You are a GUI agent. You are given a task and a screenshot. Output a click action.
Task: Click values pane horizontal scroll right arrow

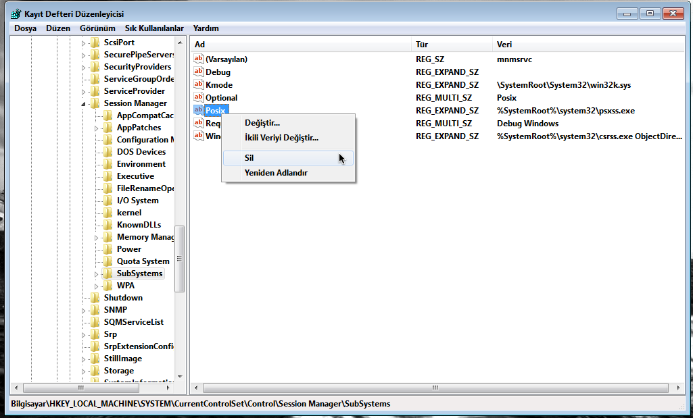(678, 388)
